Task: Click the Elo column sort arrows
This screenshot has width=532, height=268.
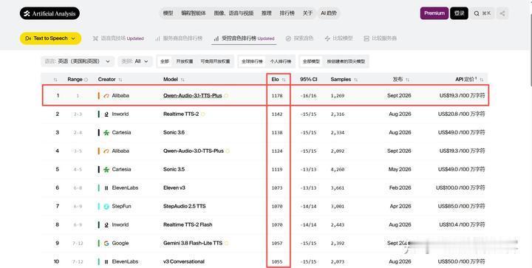Action: click(x=284, y=80)
